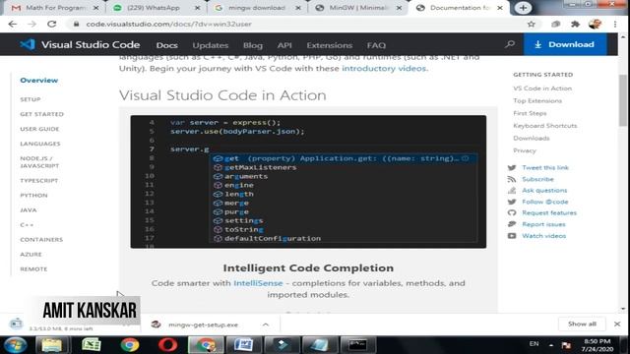The image size is (630, 354).
Task: Follow the introductory videos link
Action: (384, 68)
